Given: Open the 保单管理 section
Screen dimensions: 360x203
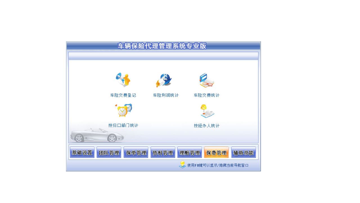Looking at the screenshot, I should 136,152.
